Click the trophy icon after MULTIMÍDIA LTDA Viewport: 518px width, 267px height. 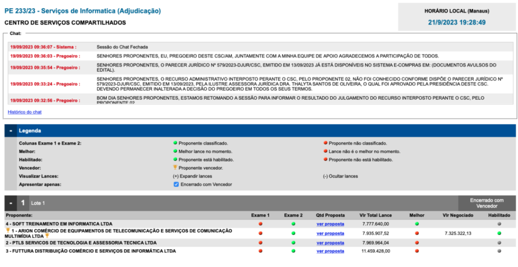[47, 236]
